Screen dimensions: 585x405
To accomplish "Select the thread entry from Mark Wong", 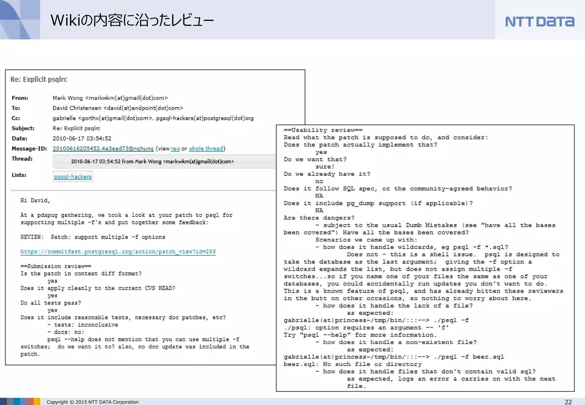I will click(165, 162).
